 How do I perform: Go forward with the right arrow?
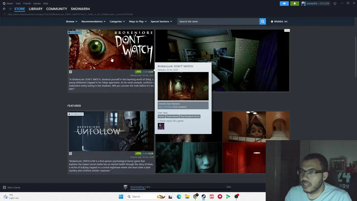(10, 9)
